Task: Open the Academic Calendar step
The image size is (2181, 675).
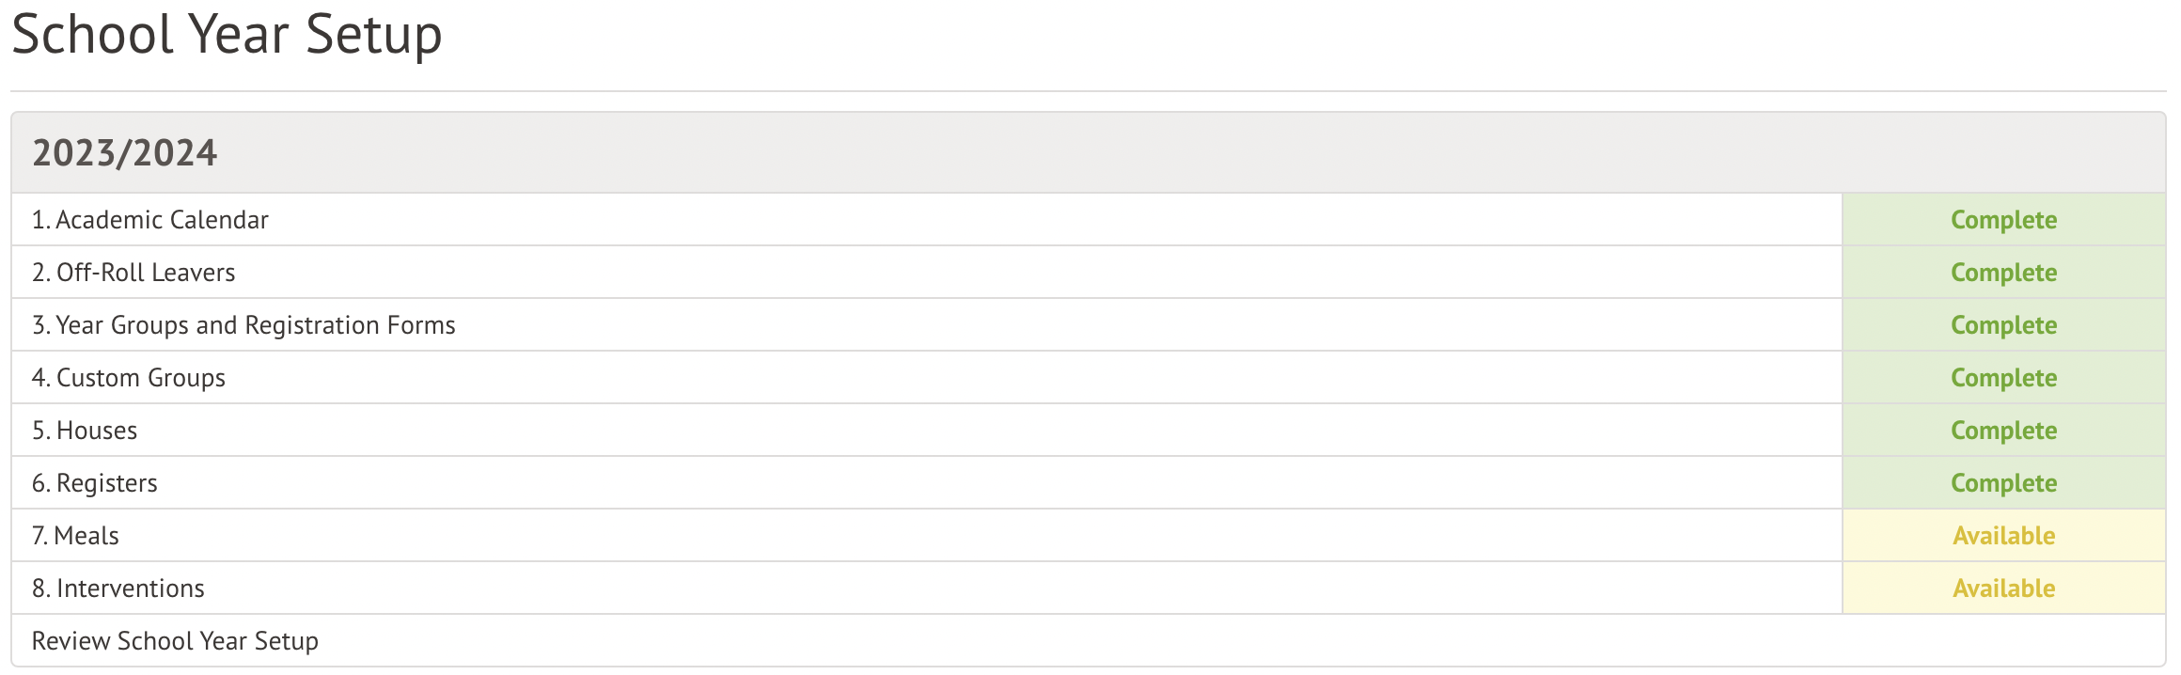Action: tap(150, 220)
